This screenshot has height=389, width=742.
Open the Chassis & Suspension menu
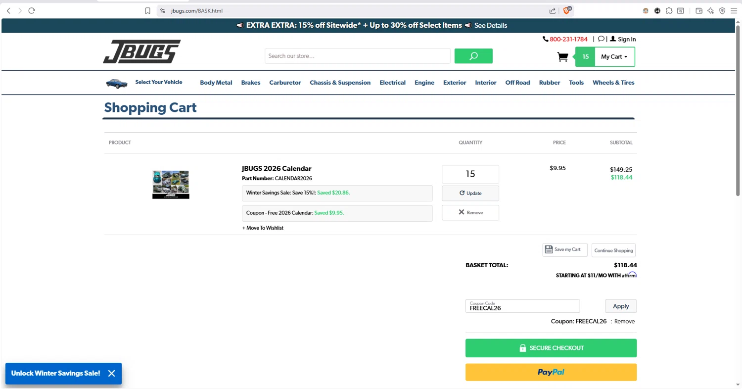(x=340, y=83)
